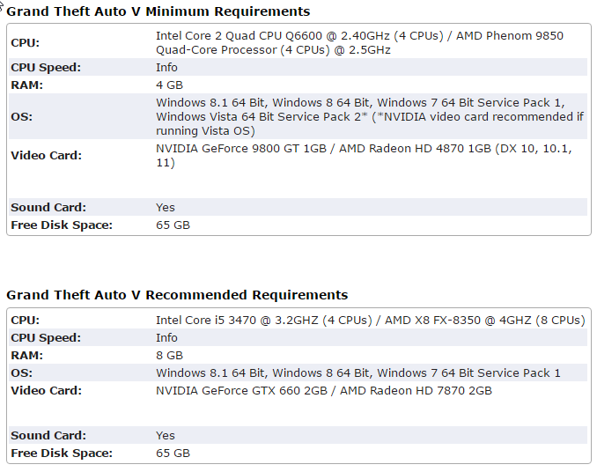Click the minimum CPU Speed label
Image resolution: width=597 pixels, height=472 pixels.
click(46, 68)
